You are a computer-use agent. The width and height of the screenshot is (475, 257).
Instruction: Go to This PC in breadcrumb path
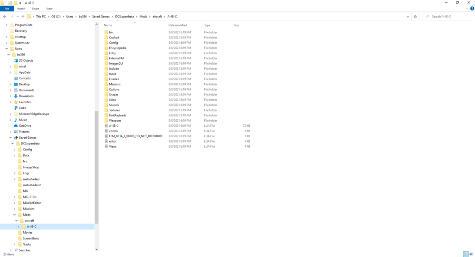40,17
